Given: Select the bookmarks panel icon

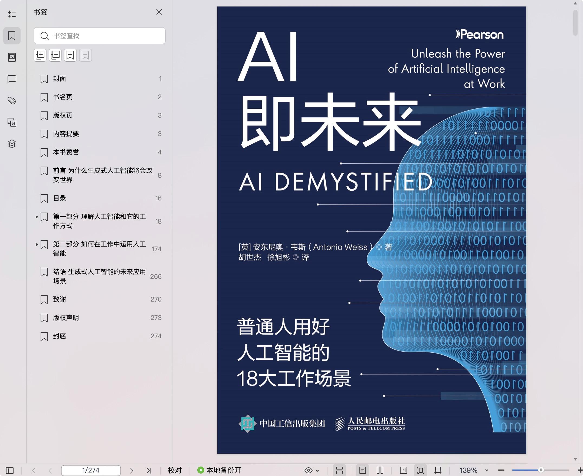Looking at the screenshot, I should click(x=12, y=36).
